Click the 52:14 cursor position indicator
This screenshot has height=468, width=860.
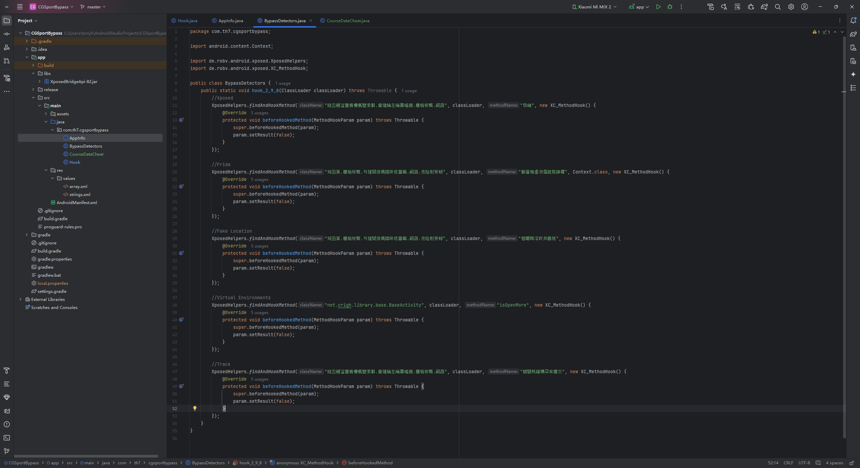click(773, 463)
